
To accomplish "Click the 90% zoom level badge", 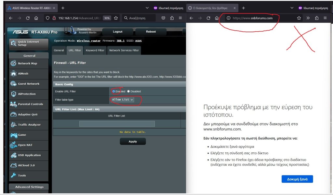I will pos(107,18).
